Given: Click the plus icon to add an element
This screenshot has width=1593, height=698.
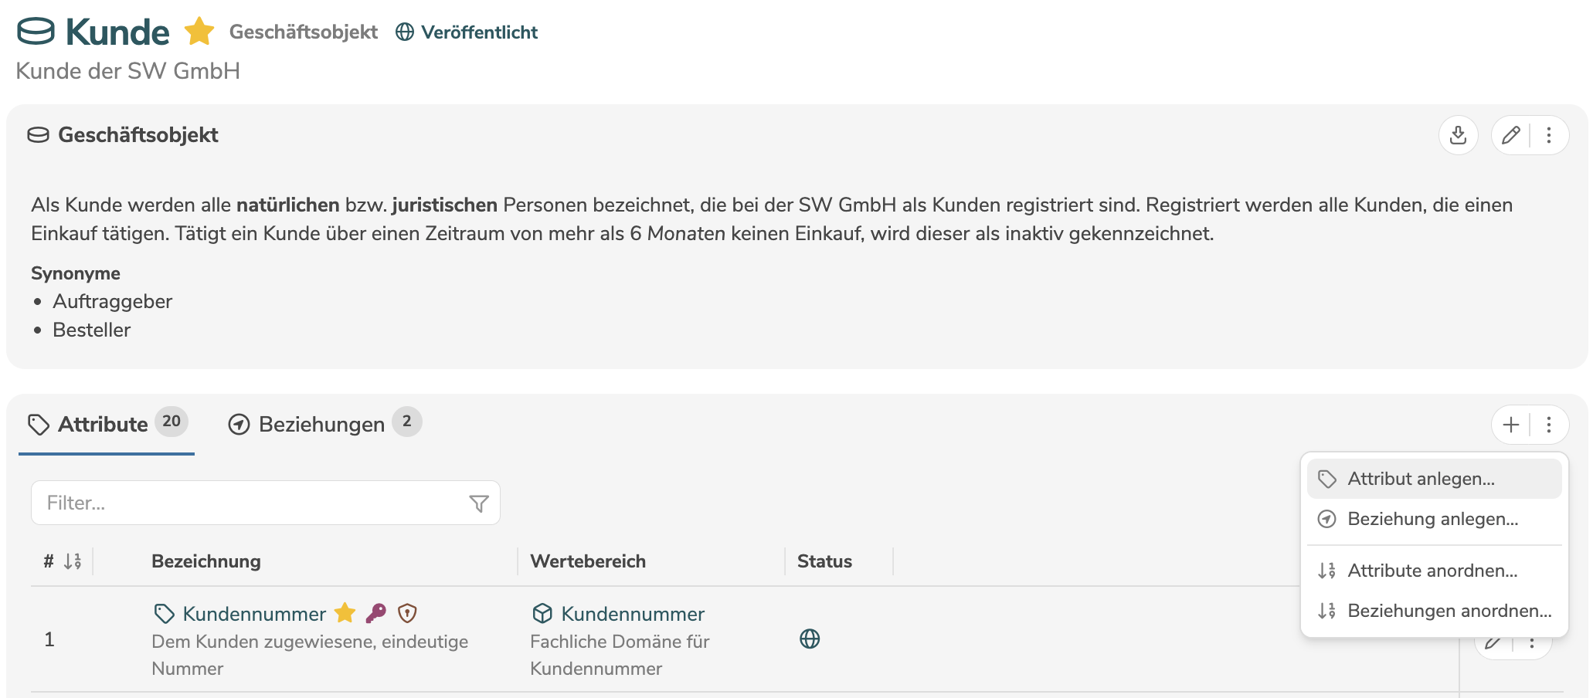Looking at the screenshot, I should click(x=1511, y=424).
